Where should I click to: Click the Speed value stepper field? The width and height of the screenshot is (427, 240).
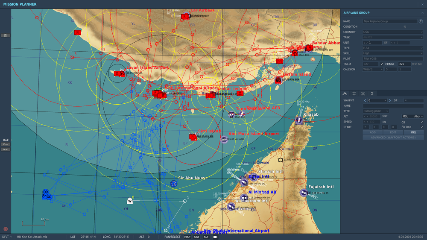coord(372,122)
